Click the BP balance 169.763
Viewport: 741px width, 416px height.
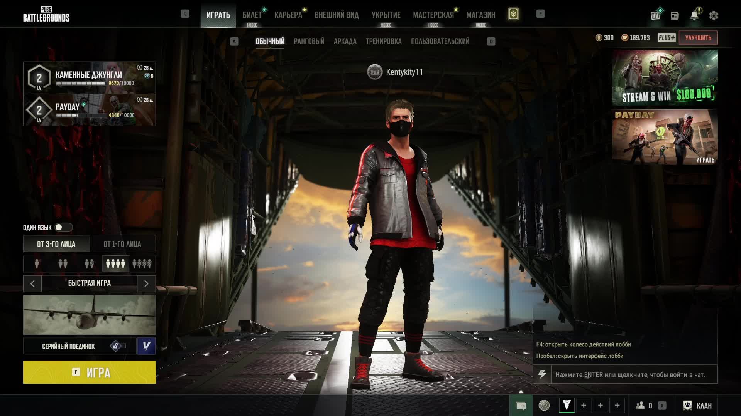tap(635, 38)
